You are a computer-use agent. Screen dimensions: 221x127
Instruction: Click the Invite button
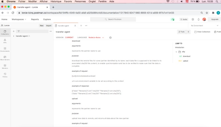coord(184,19)
